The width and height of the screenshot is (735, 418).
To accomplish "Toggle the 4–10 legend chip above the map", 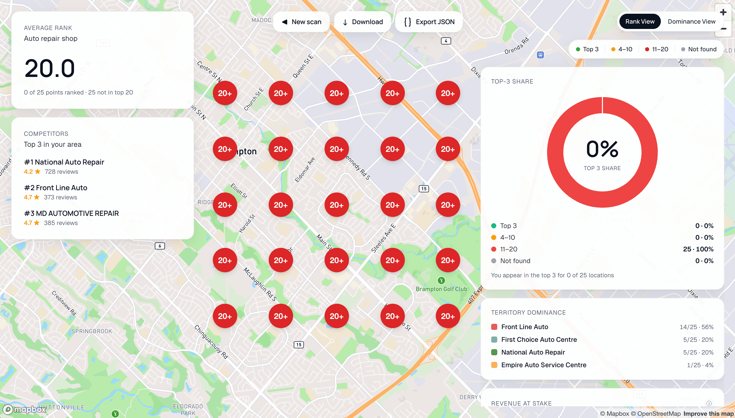I will coord(621,49).
